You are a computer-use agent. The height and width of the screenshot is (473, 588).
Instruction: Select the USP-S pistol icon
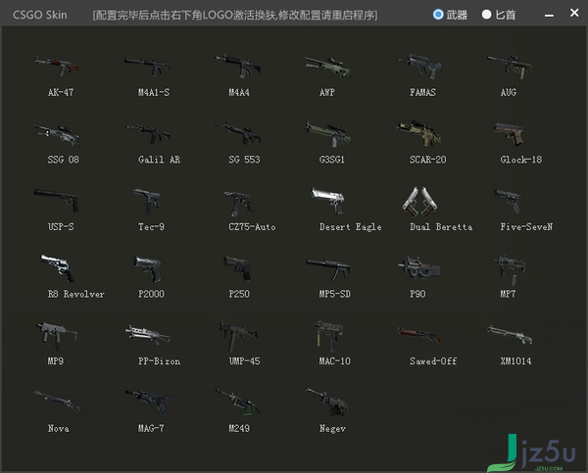56,201
